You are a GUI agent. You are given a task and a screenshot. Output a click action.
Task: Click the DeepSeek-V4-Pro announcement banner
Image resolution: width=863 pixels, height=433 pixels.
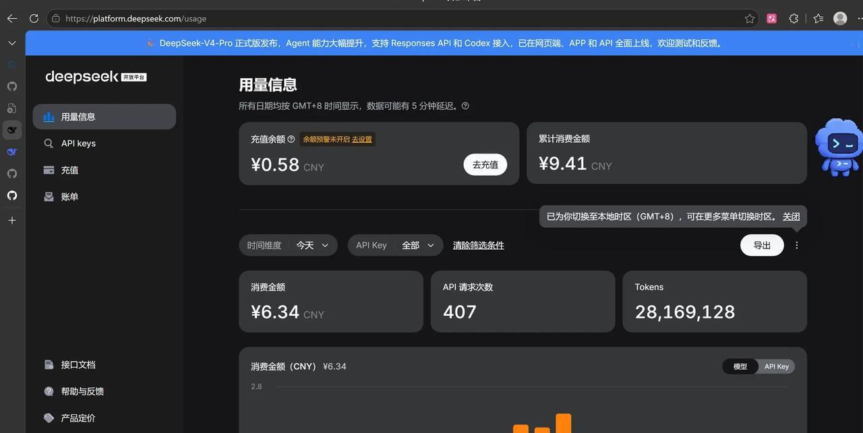coord(444,43)
